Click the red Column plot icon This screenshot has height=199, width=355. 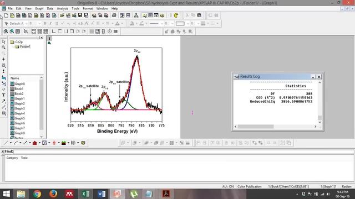[x=34, y=143]
